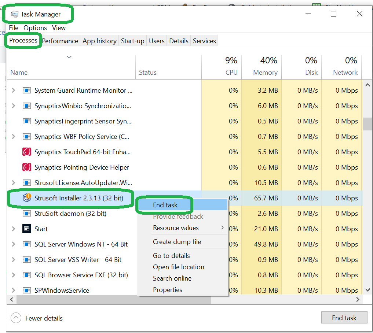Sort processes by CPU column

click(222, 67)
